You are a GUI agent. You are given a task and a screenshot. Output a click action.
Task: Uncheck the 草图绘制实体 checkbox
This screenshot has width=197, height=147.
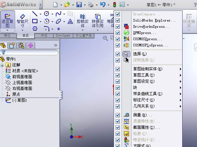(118, 69)
